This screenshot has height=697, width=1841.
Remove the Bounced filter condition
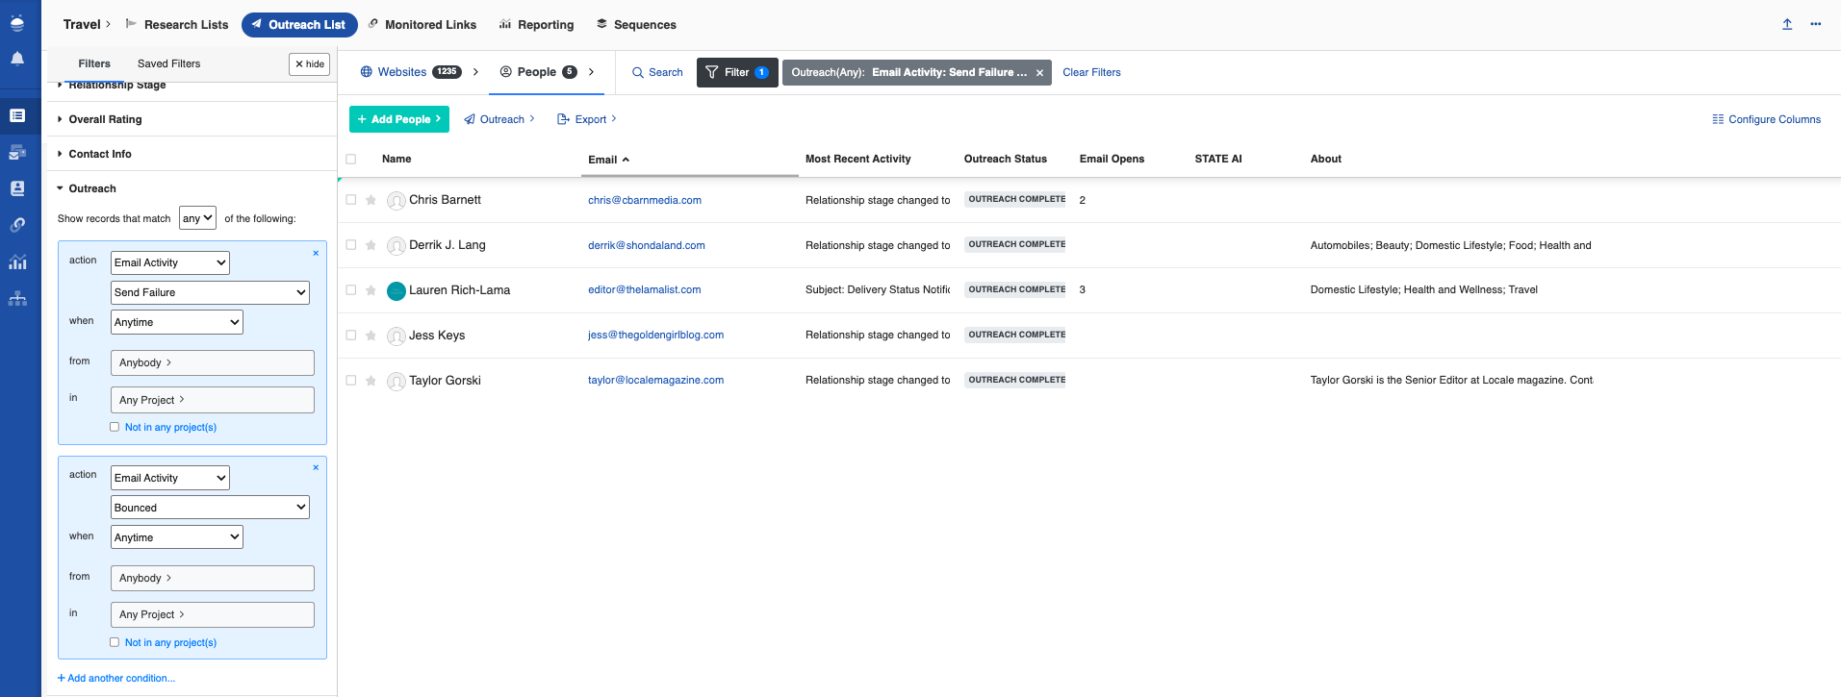pyautogui.click(x=316, y=467)
